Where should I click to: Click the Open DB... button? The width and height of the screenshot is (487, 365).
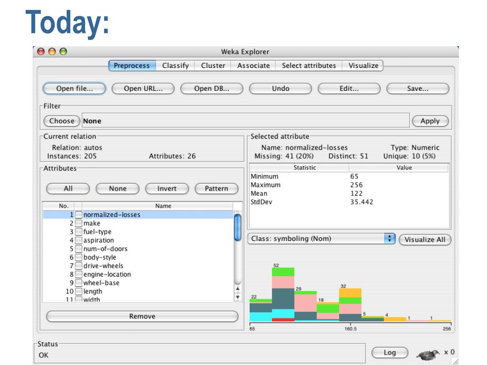click(x=212, y=88)
